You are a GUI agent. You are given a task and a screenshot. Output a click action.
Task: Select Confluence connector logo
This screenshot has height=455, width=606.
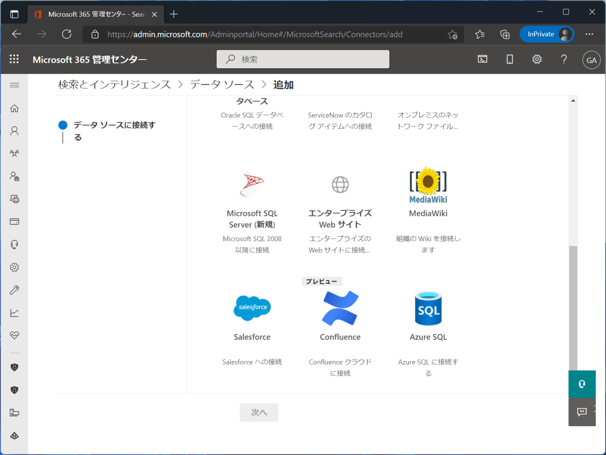(x=340, y=308)
